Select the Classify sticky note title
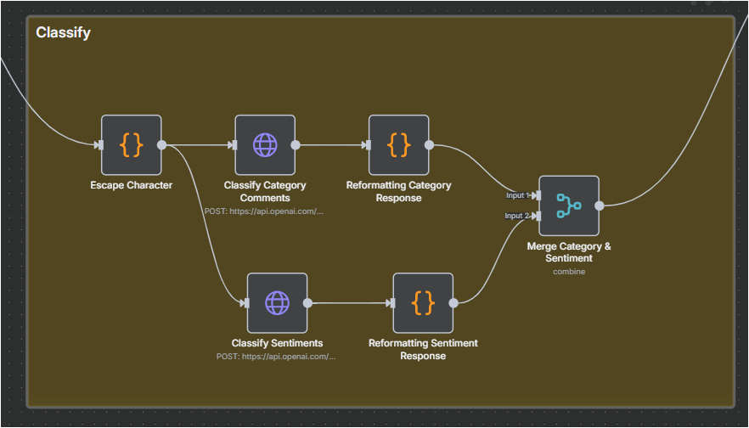This screenshot has width=749, height=428. (x=63, y=32)
